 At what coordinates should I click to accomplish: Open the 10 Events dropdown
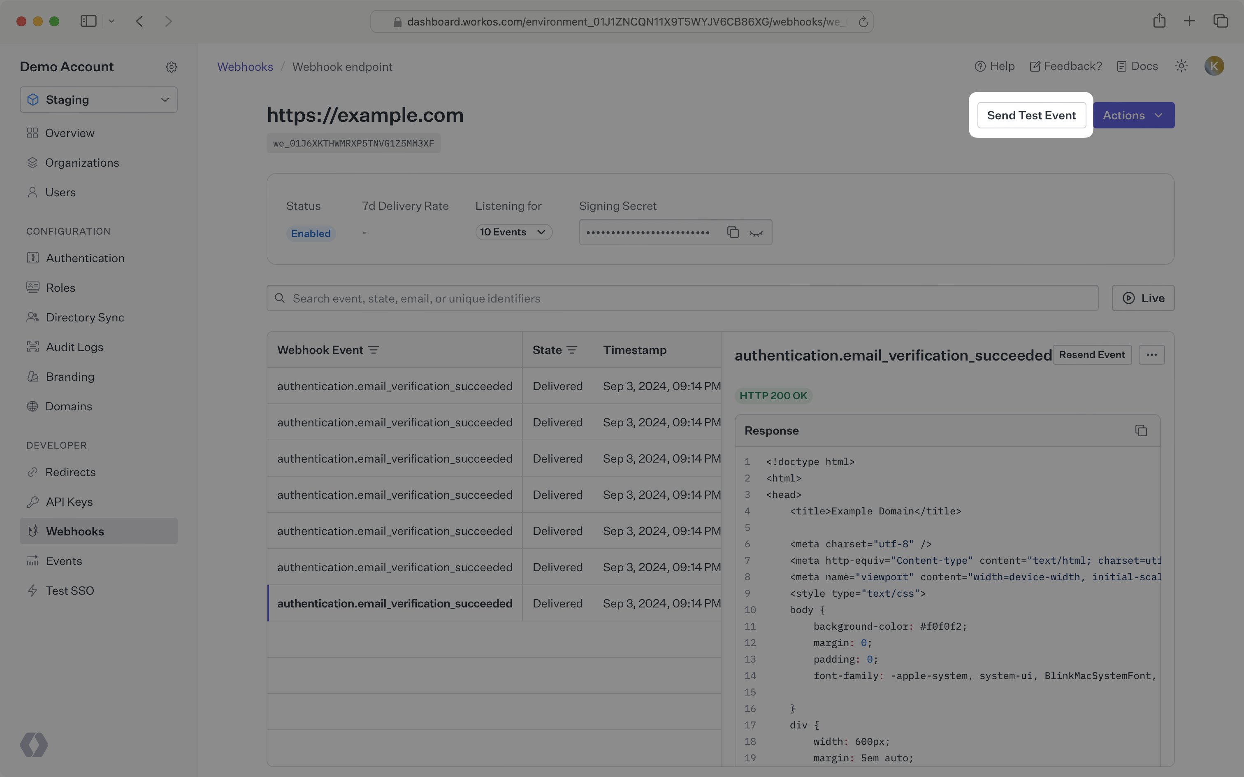(513, 232)
